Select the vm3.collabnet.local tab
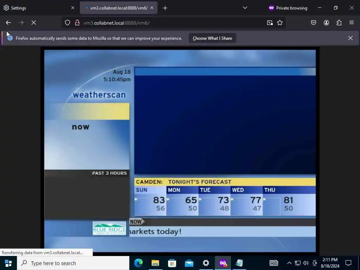Screen dimensions: 360x270 coord(118,8)
